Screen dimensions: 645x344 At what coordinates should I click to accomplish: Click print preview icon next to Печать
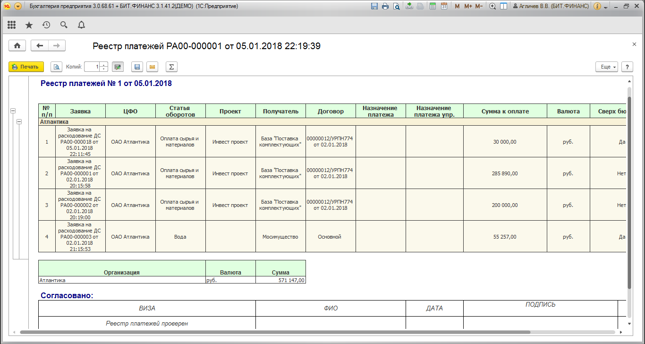56,67
